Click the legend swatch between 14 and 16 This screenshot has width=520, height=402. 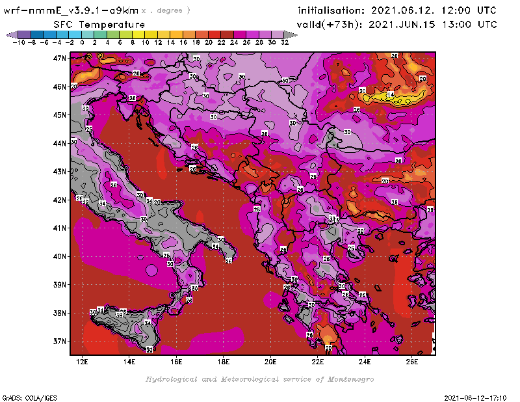coord(176,34)
